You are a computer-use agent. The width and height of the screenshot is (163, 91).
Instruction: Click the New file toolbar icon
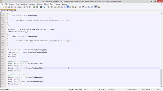tap(3, 7)
